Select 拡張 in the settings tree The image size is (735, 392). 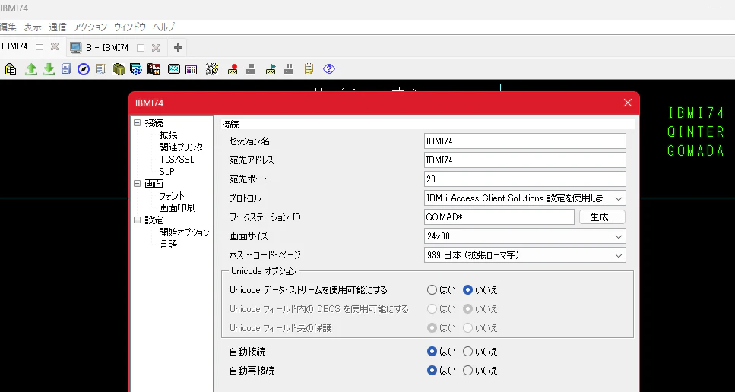(168, 135)
